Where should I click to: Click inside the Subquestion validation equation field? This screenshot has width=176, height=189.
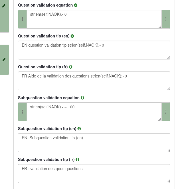click(94, 112)
